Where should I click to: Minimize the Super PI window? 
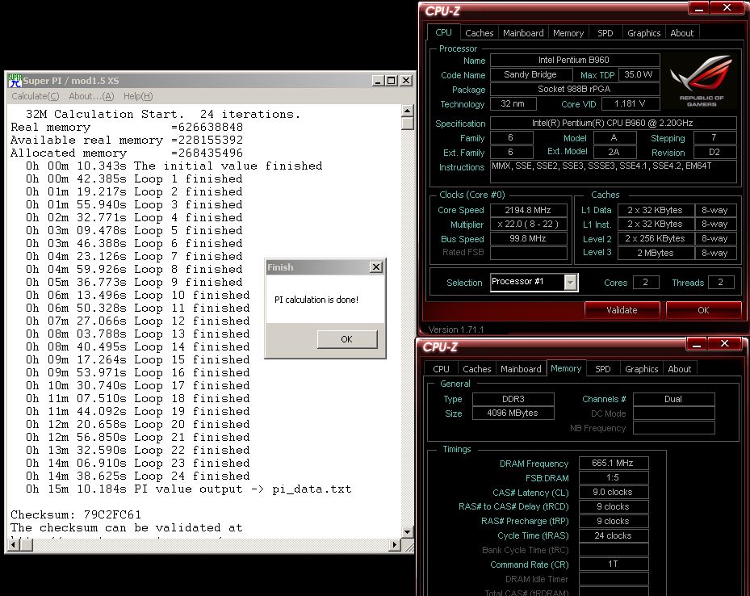tap(378, 81)
